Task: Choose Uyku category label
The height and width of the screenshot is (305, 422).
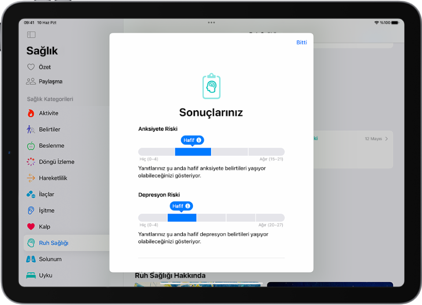Action: [x=45, y=275]
